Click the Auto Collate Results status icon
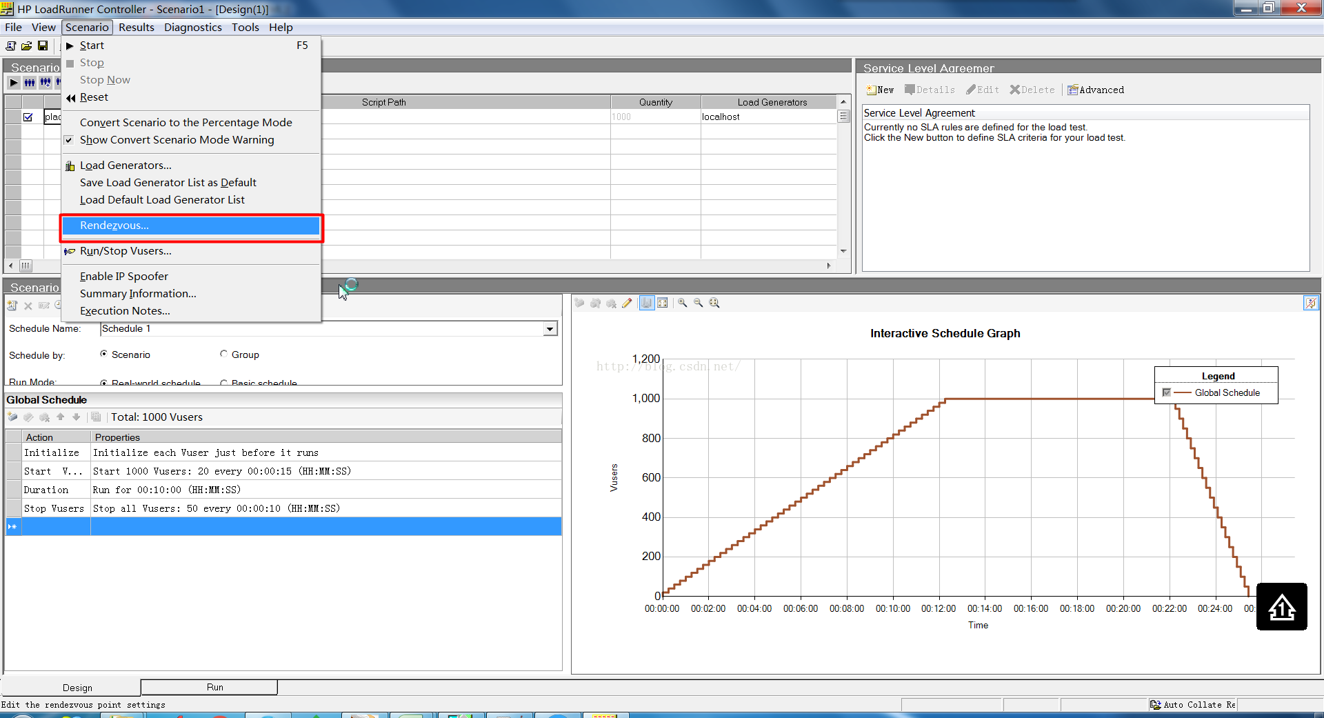This screenshot has width=1324, height=718. pos(1156,705)
